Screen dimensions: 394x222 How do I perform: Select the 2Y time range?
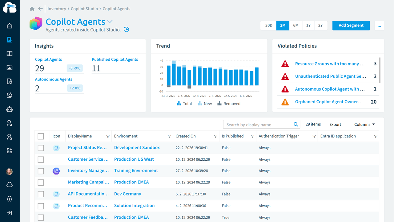[320, 26]
